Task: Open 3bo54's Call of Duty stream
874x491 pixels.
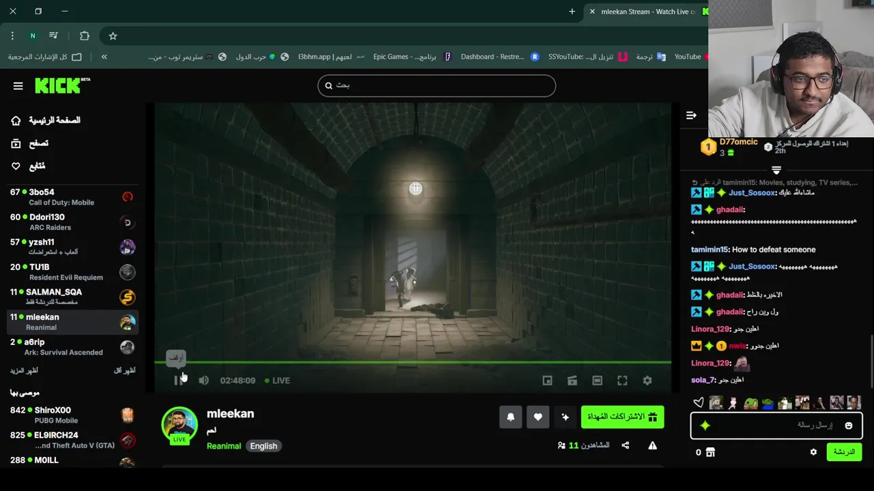Action: coord(72,197)
